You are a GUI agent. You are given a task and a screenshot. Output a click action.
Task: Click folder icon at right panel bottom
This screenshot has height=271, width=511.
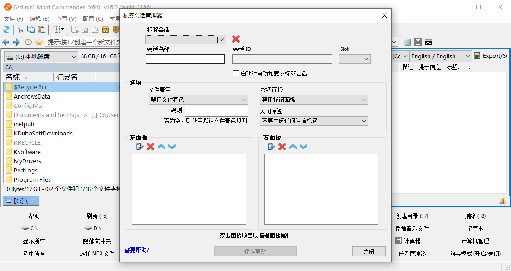point(503,201)
